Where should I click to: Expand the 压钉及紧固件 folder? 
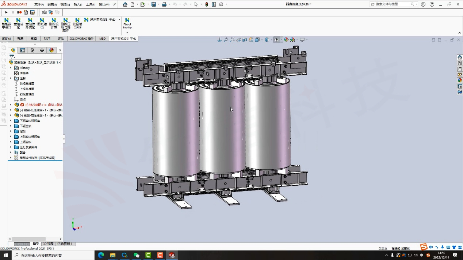coord(11,147)
